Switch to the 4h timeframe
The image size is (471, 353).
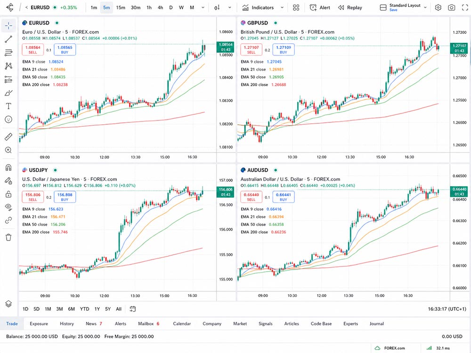point(161,8)
